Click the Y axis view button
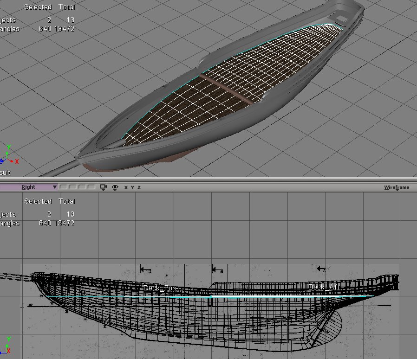Viewport: 417px width, 359px height. pos(132,187)
